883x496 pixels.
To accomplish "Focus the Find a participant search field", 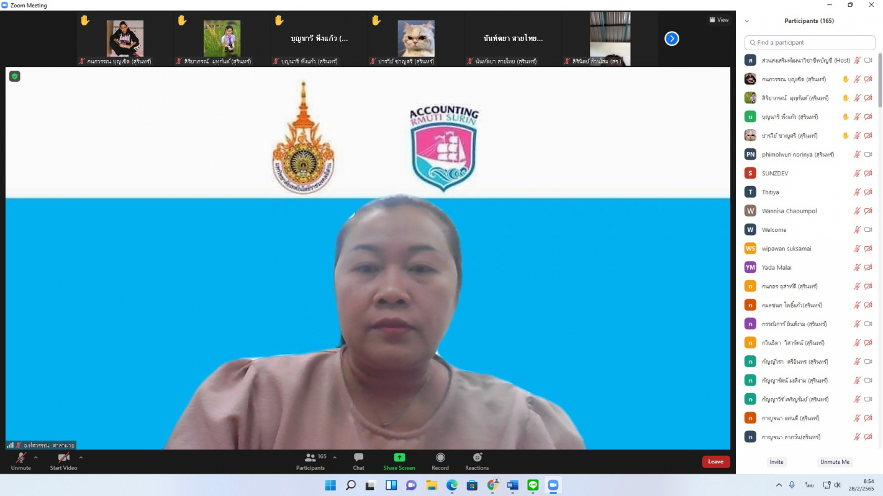I will [x=810, y=42].
